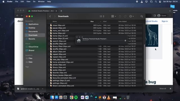Select Downloads in the Finder sidebar
This screenshot has height=101, width=180.
point(35,35)
